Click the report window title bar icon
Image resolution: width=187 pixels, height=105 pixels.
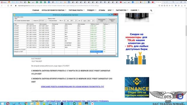coord(14,15)
